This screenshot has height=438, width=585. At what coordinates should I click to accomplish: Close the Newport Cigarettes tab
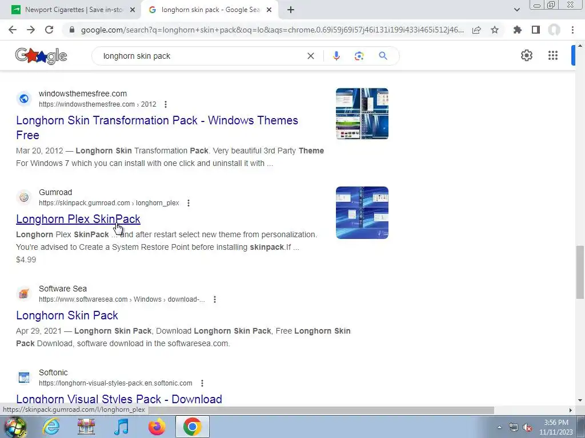pyautogui.click(x=133, y=10)
